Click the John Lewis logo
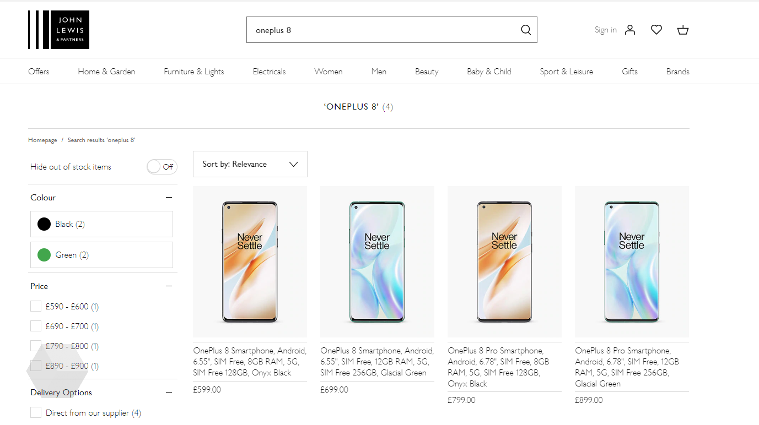The height and width of the screenshot is (425, 759). [x=58, y=30]
